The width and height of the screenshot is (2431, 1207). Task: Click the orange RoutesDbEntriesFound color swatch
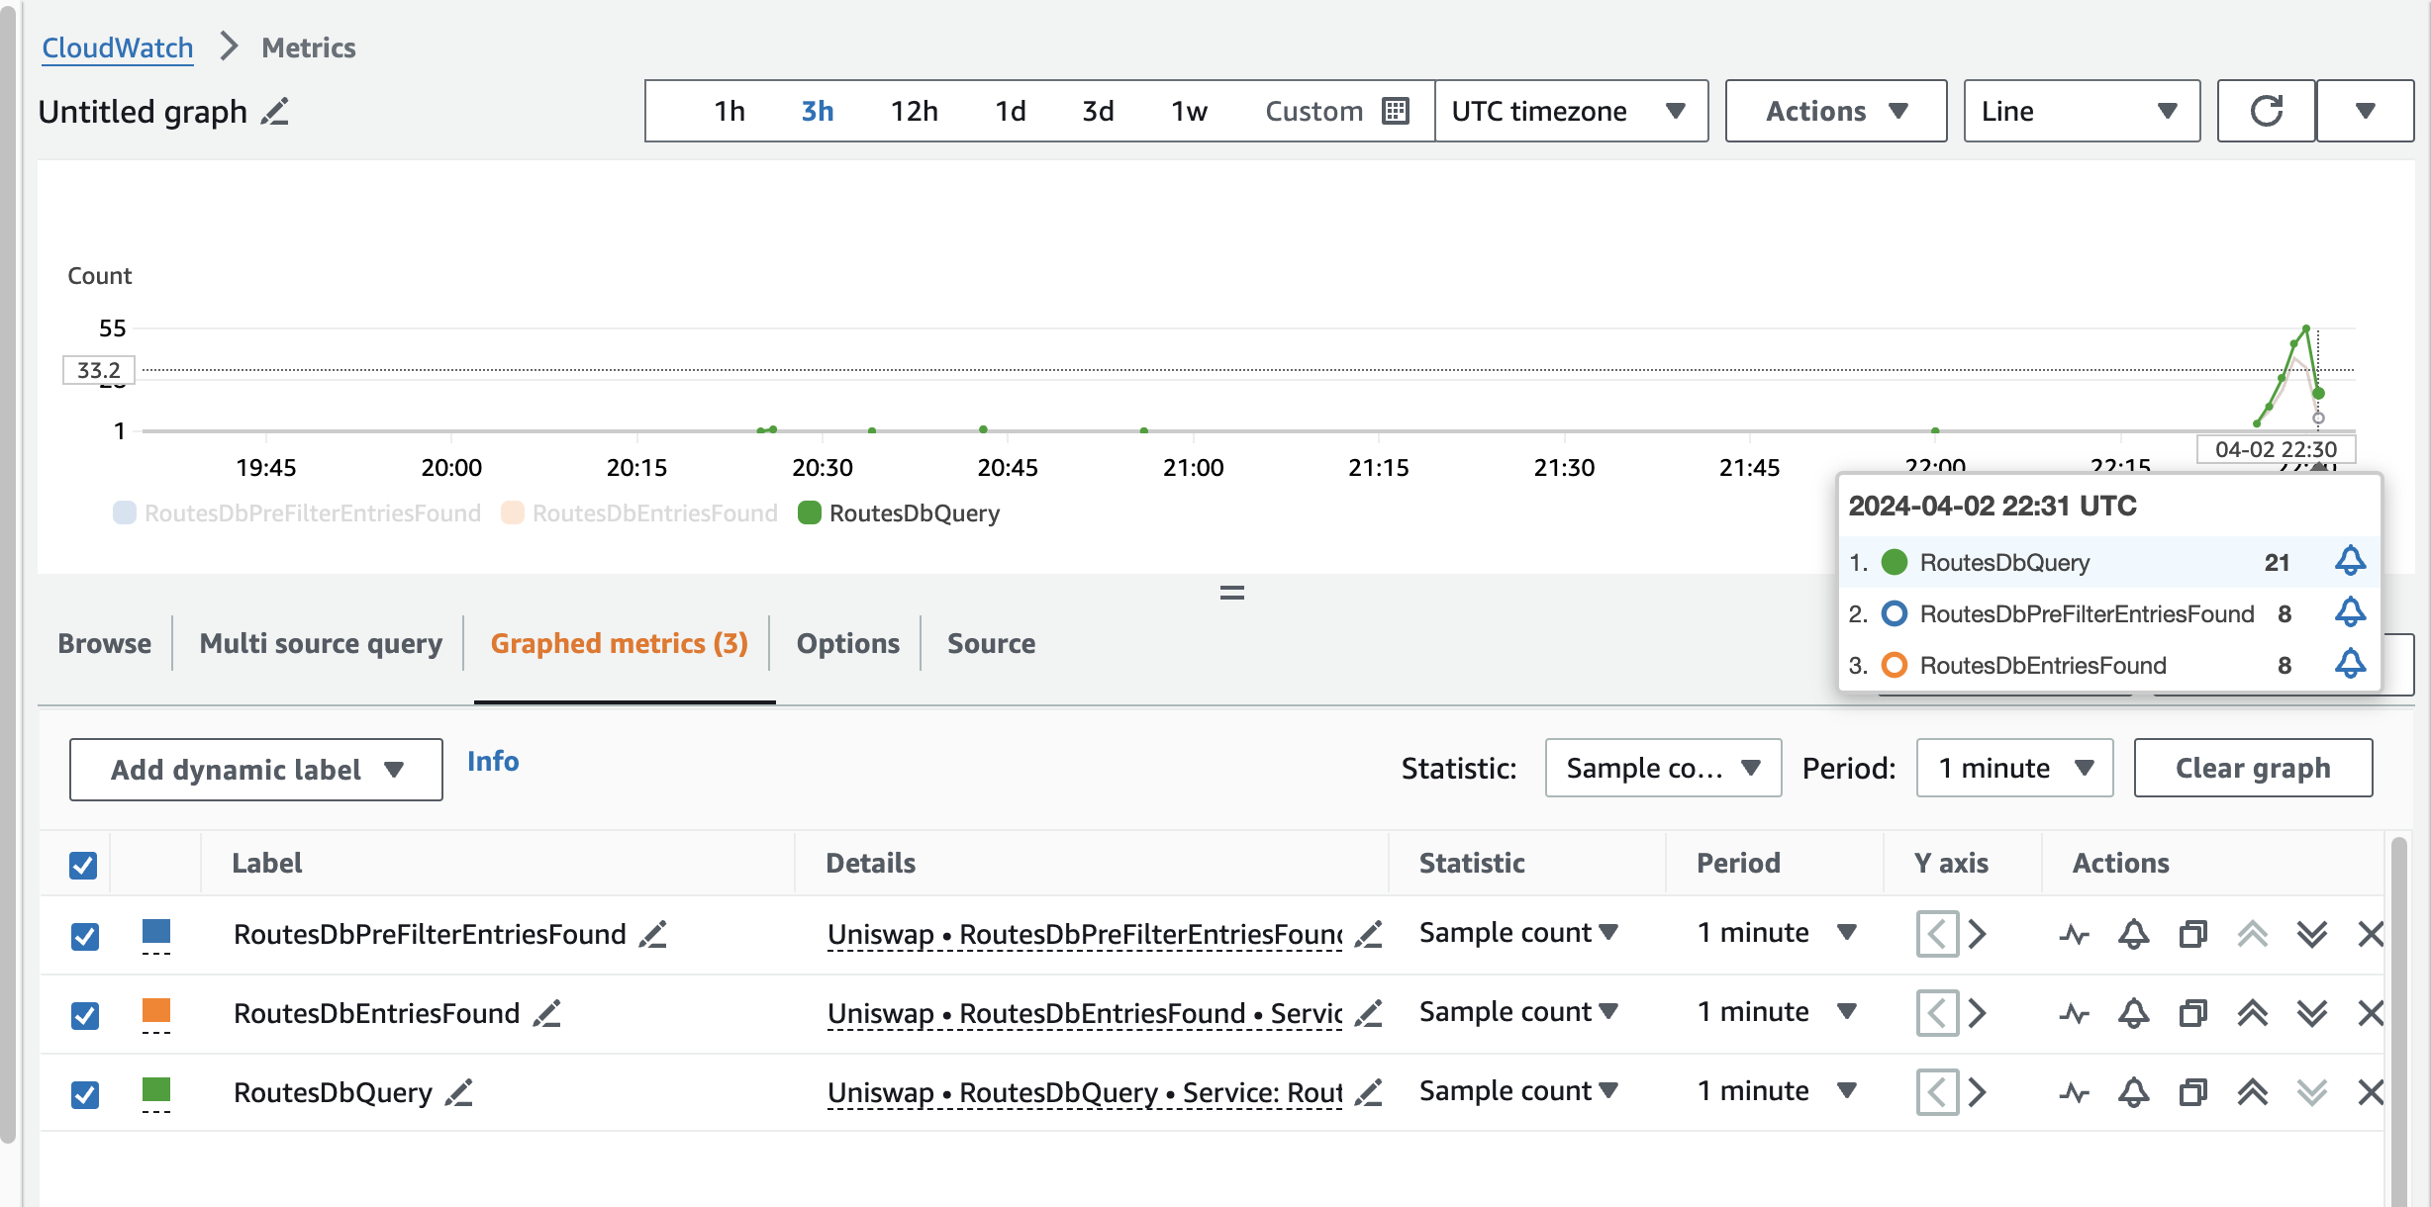tap(156, 1011)
